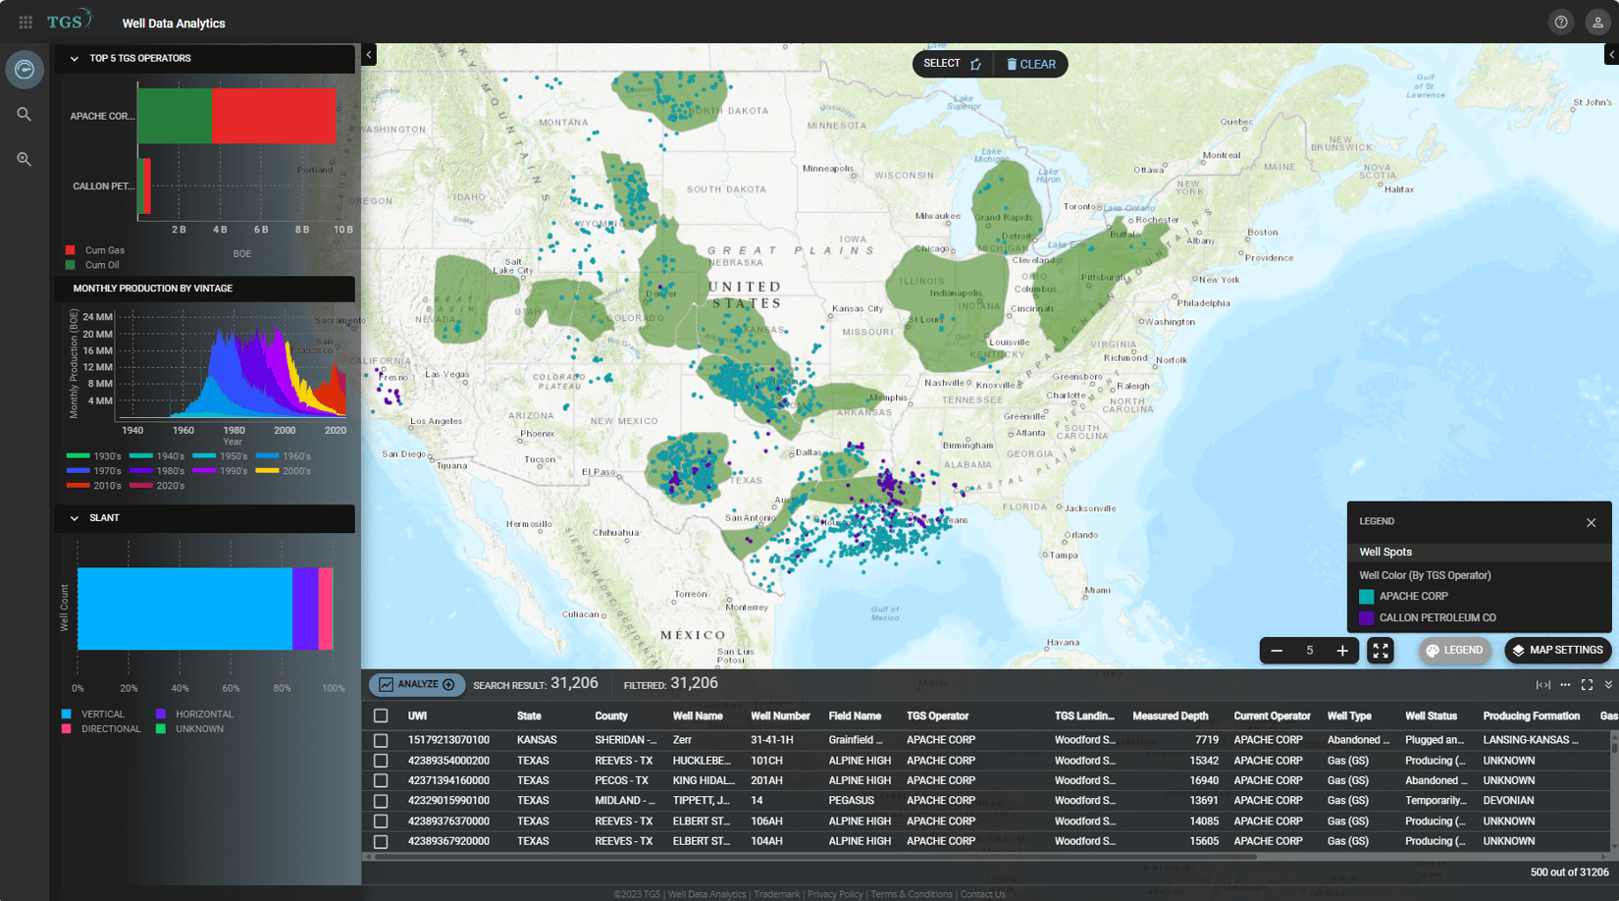Select the dashboard gauge icon in sidebar
Image resolution: width=1619 pixels, height=901 pixels.
[x=25, y=69]
